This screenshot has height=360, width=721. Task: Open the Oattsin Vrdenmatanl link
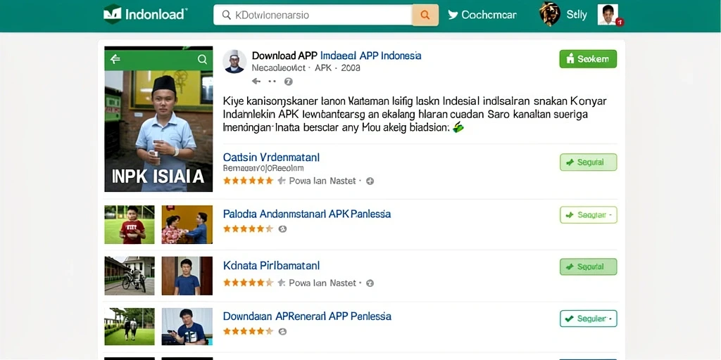[271, 157]
